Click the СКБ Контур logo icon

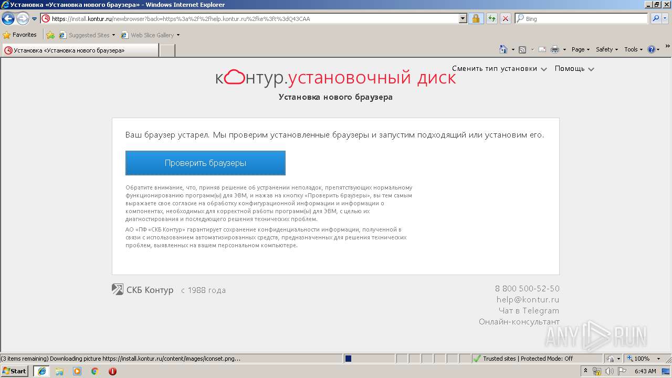(118, 289)
